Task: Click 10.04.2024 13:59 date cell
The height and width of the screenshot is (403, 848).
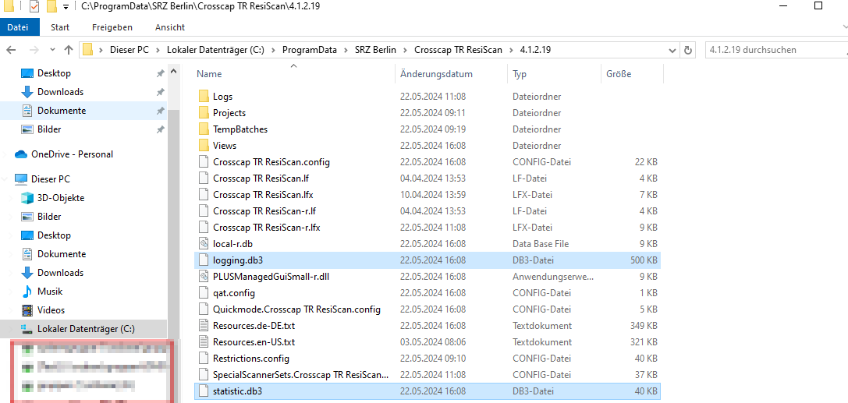Action: (433, 194)
